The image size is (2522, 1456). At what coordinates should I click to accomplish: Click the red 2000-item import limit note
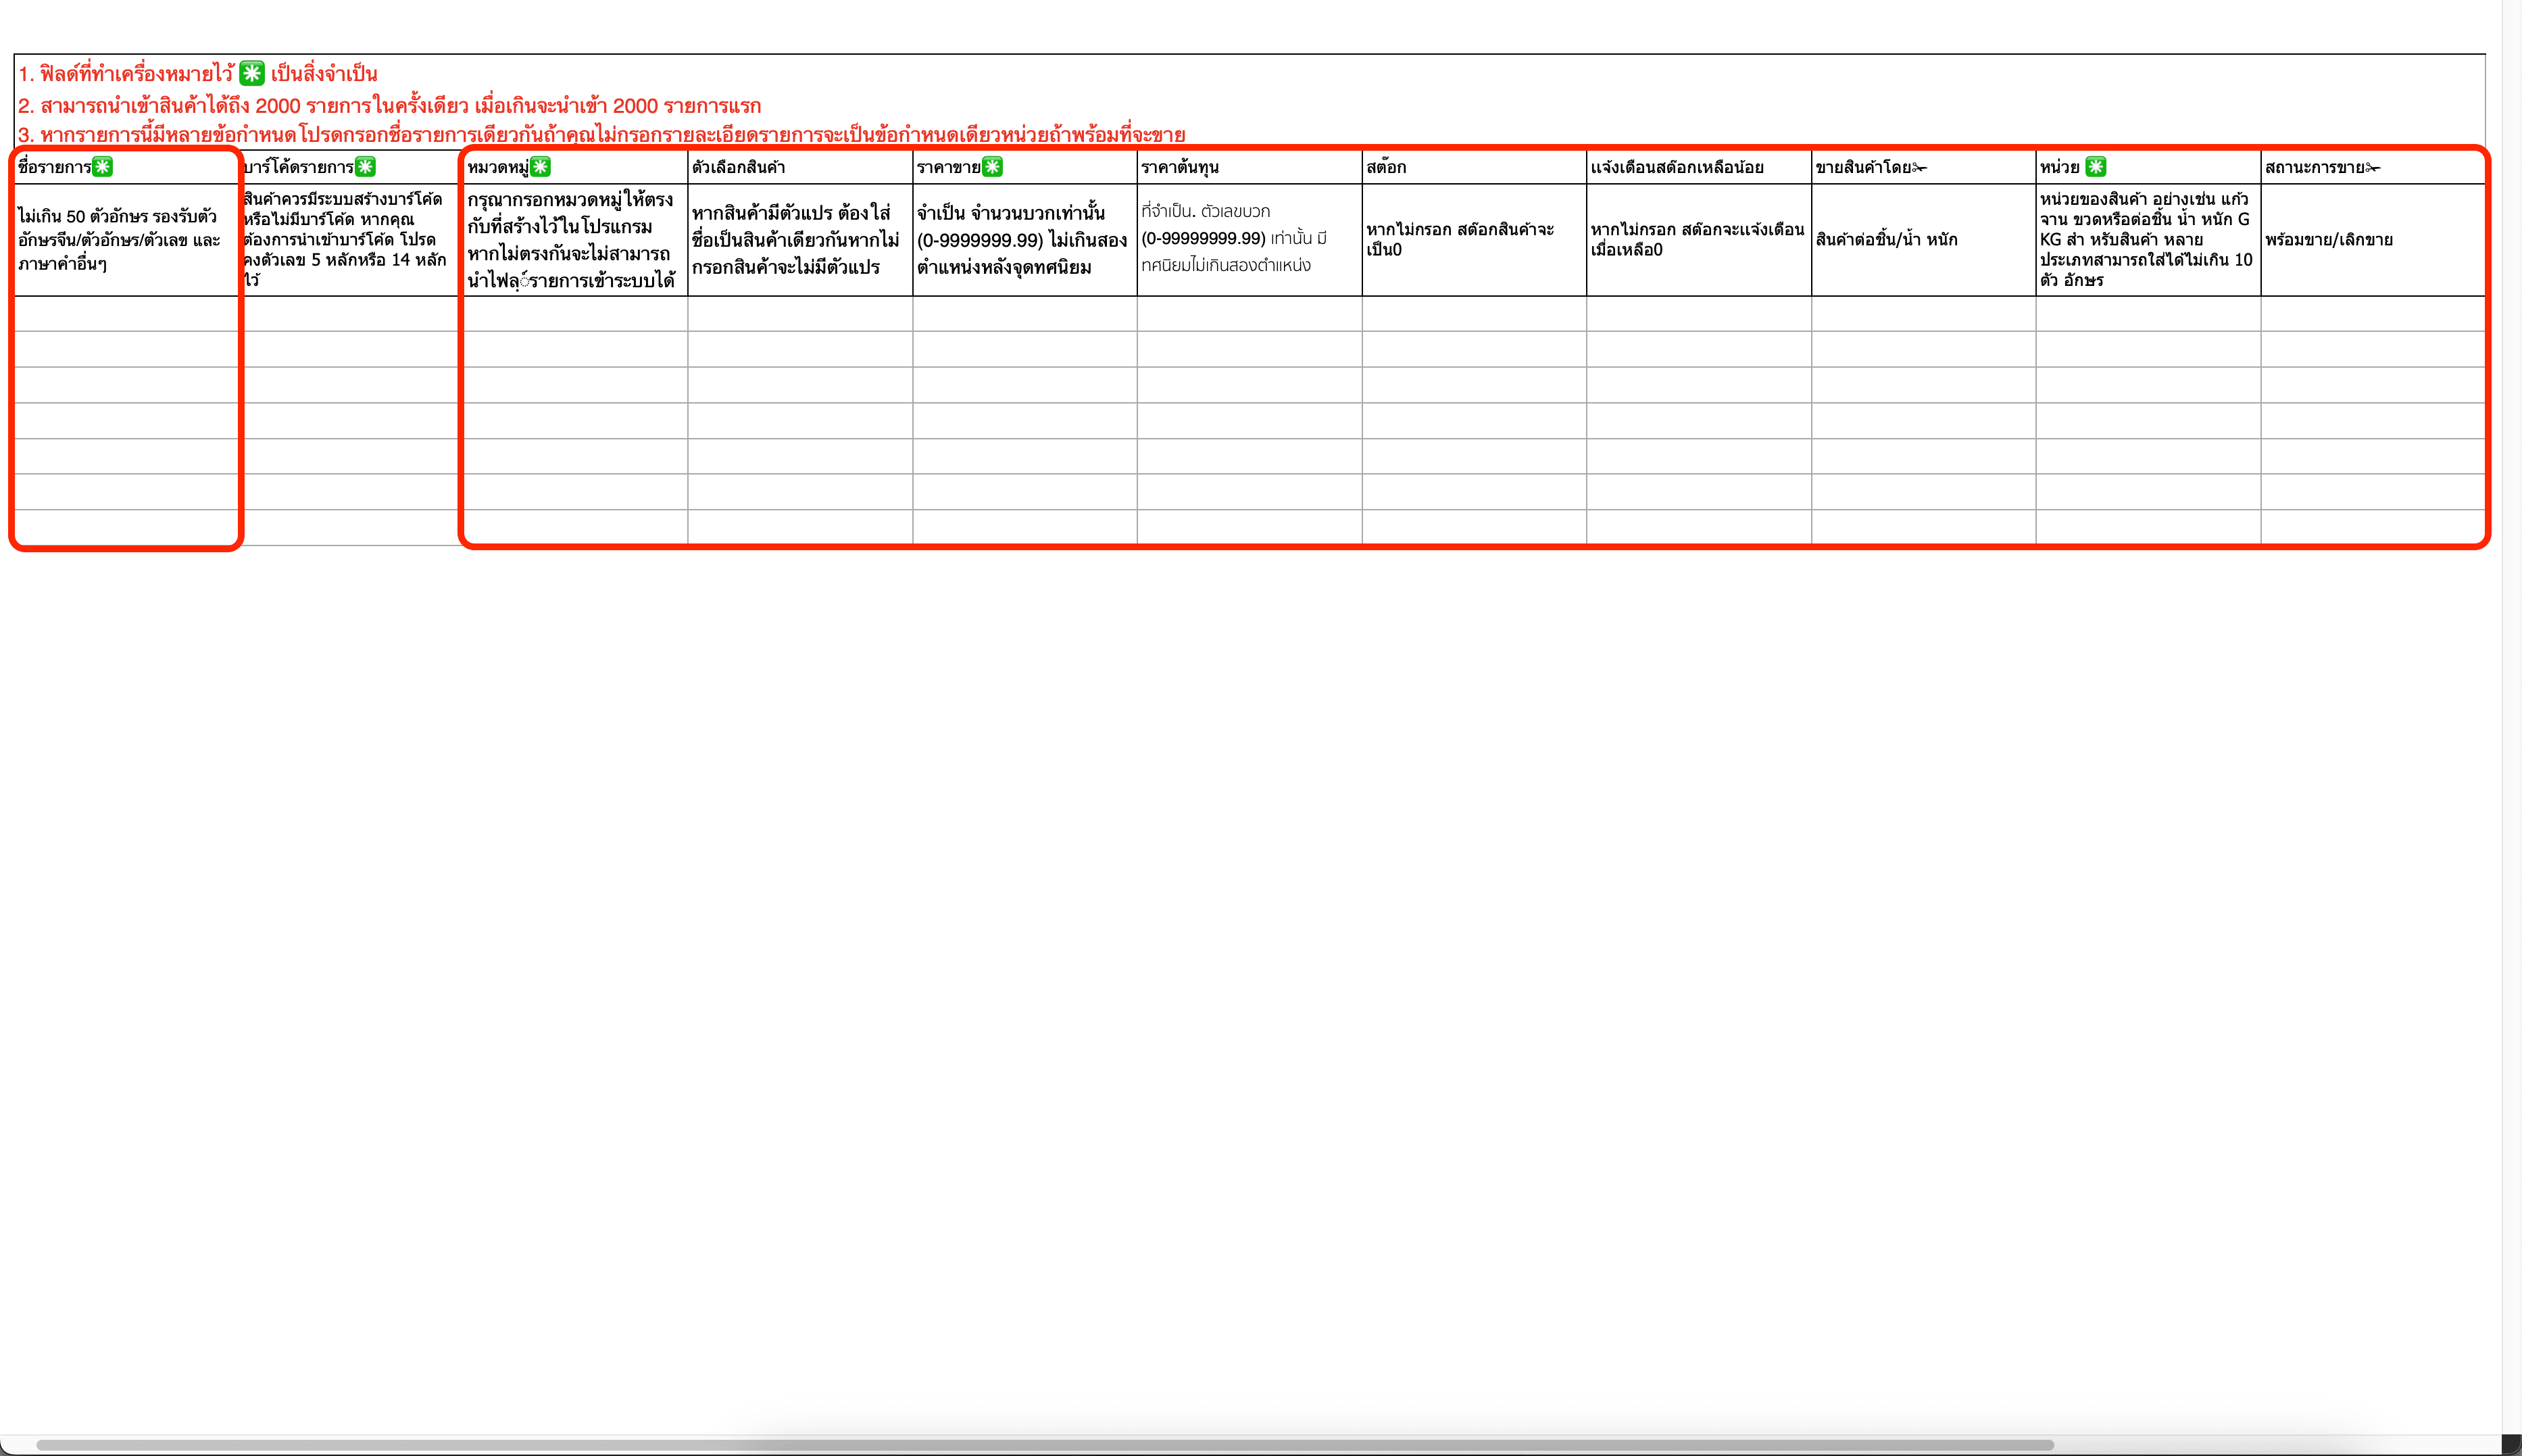point(390,106)
